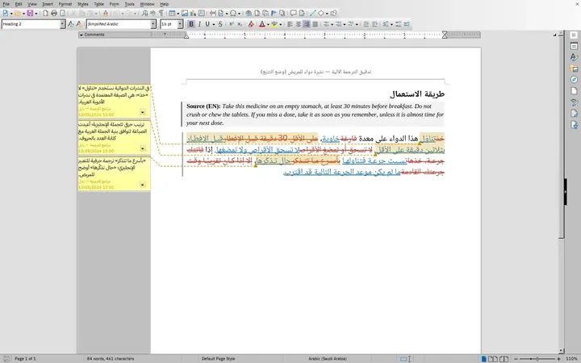
Task: Toggle Formatting Marks pilcrow
Action: click(161, 14)
